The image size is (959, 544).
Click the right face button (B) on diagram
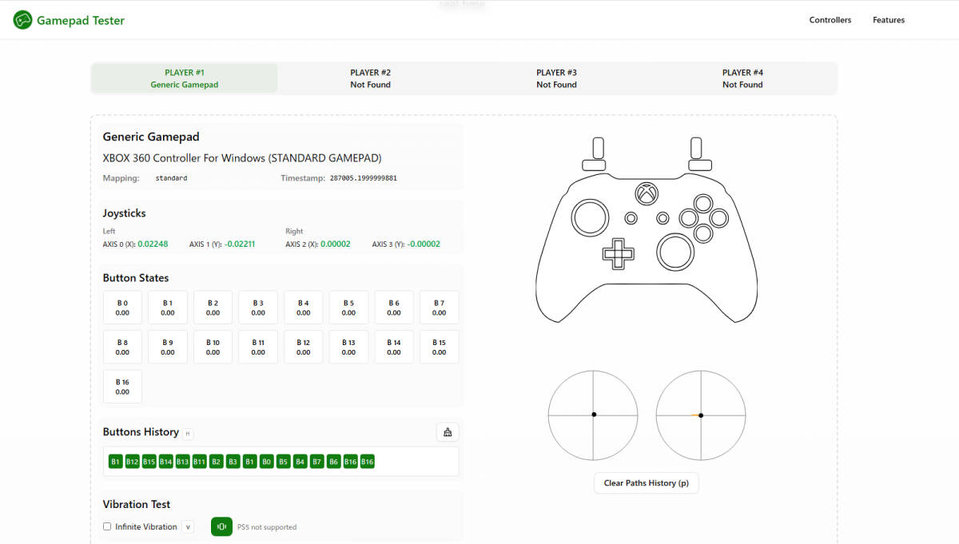[718, 218]
